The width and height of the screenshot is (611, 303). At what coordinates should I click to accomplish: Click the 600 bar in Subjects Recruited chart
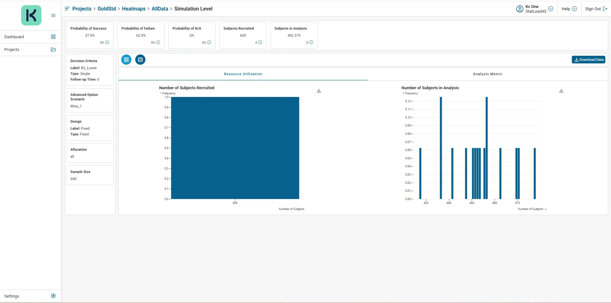tap(235, 148)
